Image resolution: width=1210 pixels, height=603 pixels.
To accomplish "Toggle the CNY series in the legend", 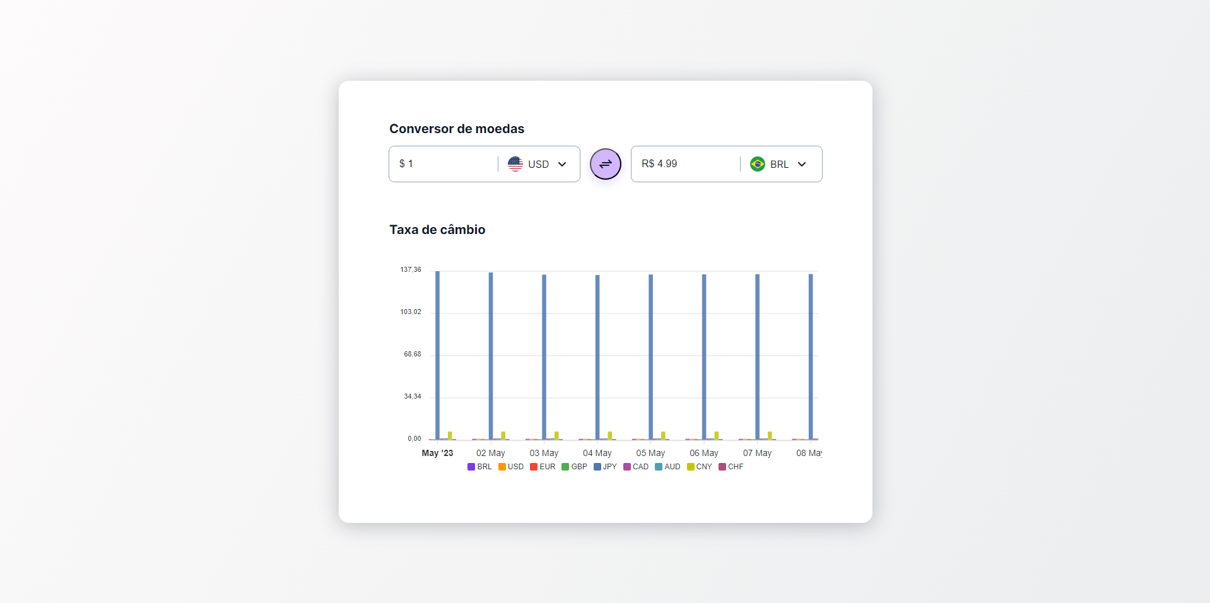I will 700,467.
